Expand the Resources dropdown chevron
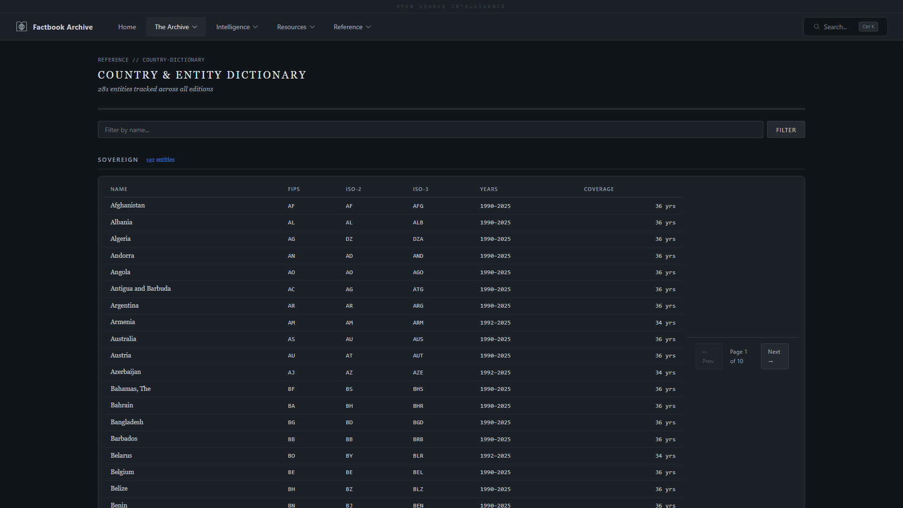This screenshot has height=508, width=903. click(x=312, y=27)
